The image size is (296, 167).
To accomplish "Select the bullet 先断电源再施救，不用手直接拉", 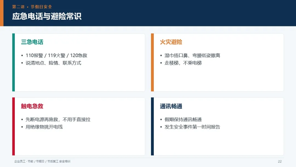I will (x=58, y=119).
